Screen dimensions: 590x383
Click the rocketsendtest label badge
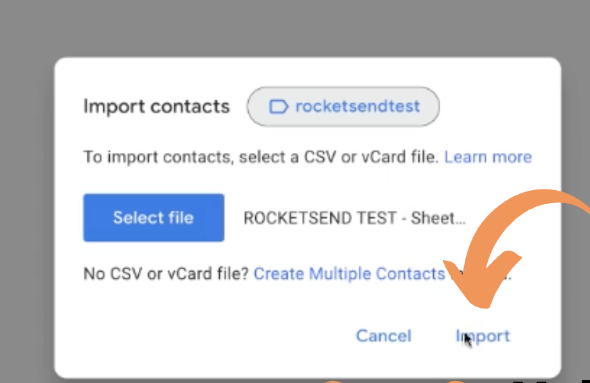343,107
